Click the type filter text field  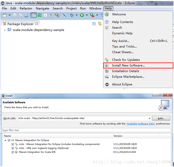87,130
